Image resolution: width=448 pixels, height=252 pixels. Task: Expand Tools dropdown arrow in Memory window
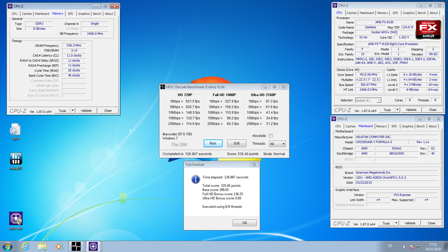[x=73, y=111]
